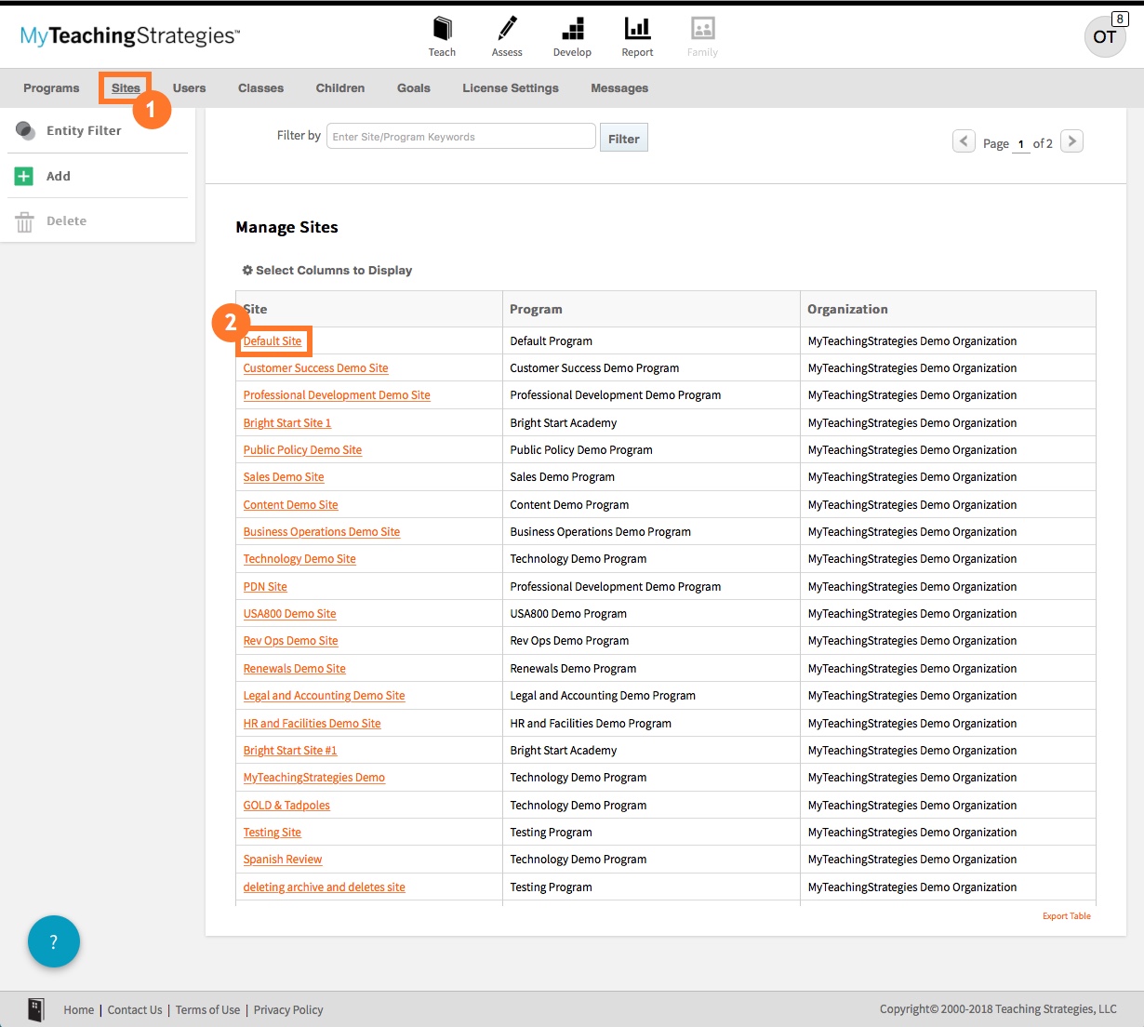Click the green Add plus icon
The height and width of the screenshot is (1027, 1144).
(x=24, y=176)
